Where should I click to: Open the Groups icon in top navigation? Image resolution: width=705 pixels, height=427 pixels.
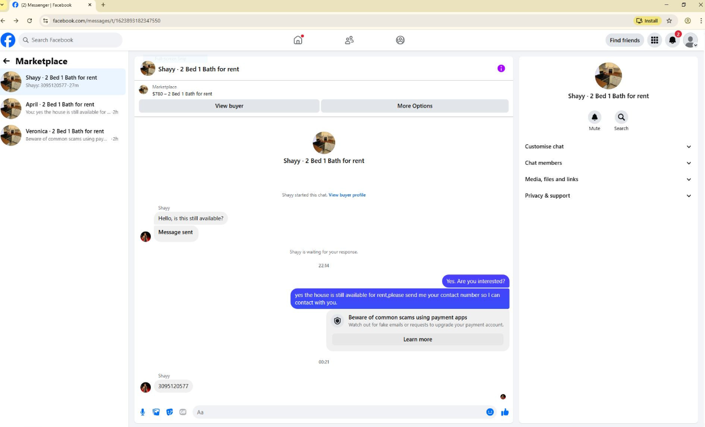pos(401,40)
